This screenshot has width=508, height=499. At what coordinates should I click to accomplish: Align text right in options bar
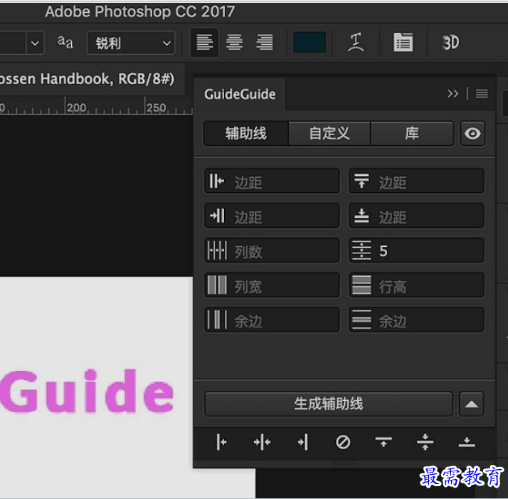tap(265, 43)
